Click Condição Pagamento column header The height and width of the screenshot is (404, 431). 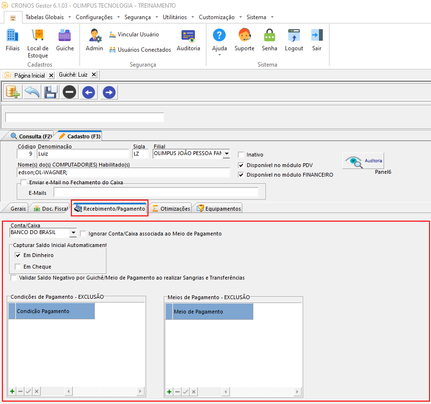[55, 311]
